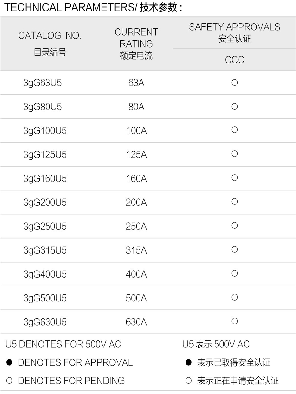The width and height of the screenshot is (296, 394).
Task: Select catalog number 3gG160U5
Action: 45,178
